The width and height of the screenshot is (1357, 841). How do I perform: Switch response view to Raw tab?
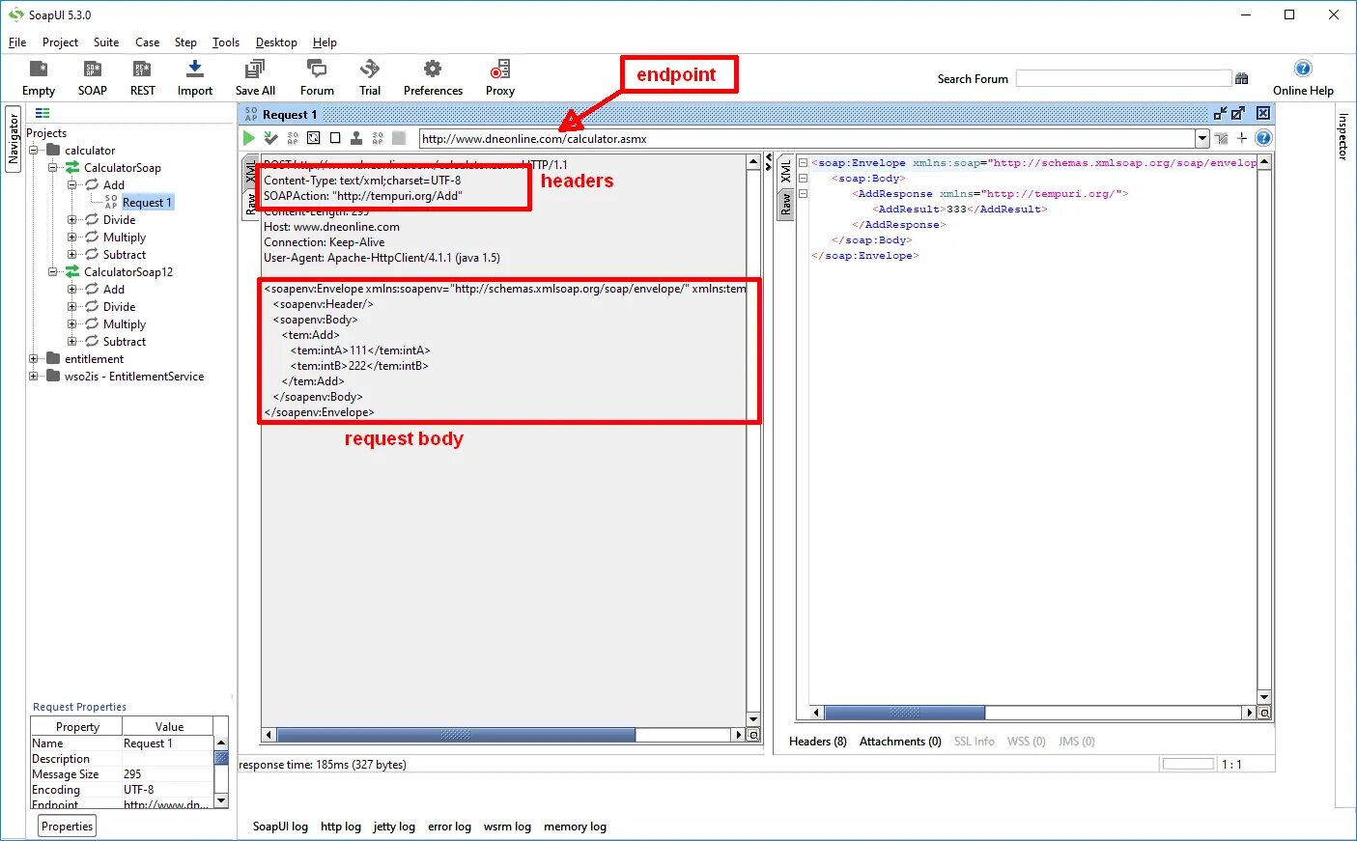click(785, 204)
